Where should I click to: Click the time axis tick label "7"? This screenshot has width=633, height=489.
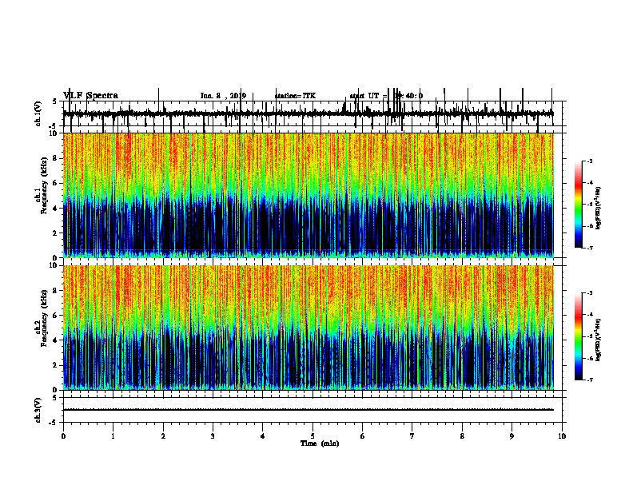tap(412, 436)
